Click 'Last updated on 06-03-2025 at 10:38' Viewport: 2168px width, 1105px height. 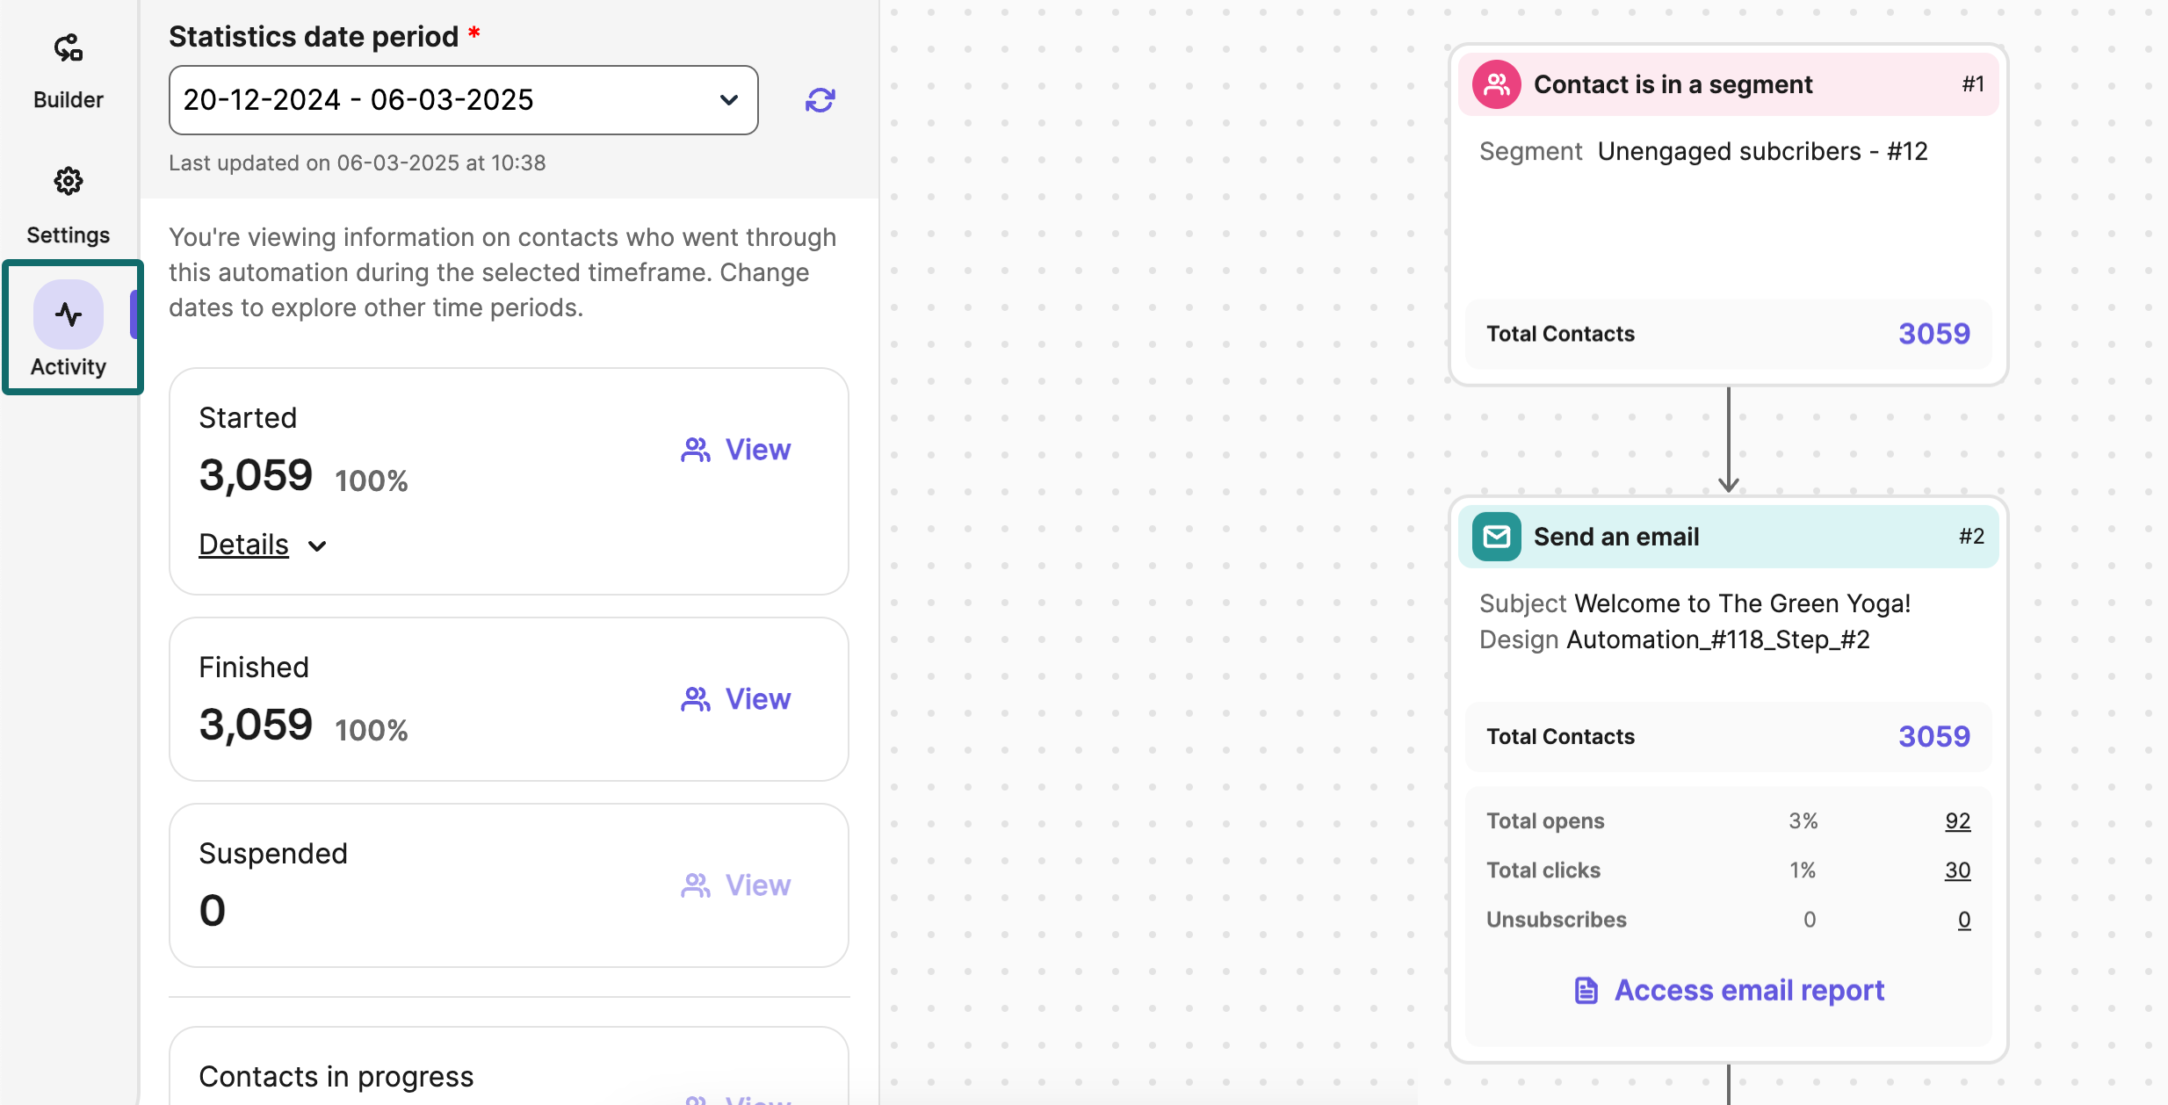[358, 162]
